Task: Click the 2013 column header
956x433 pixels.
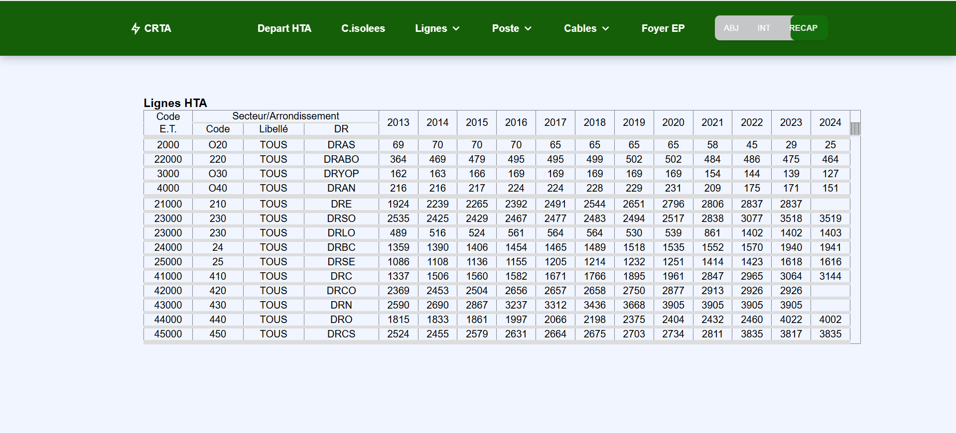Action: pyautogui.click(x=398, y=122)
